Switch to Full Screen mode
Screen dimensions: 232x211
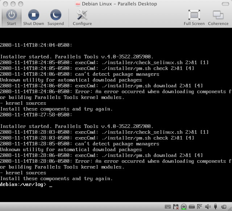tap(194, 17)
